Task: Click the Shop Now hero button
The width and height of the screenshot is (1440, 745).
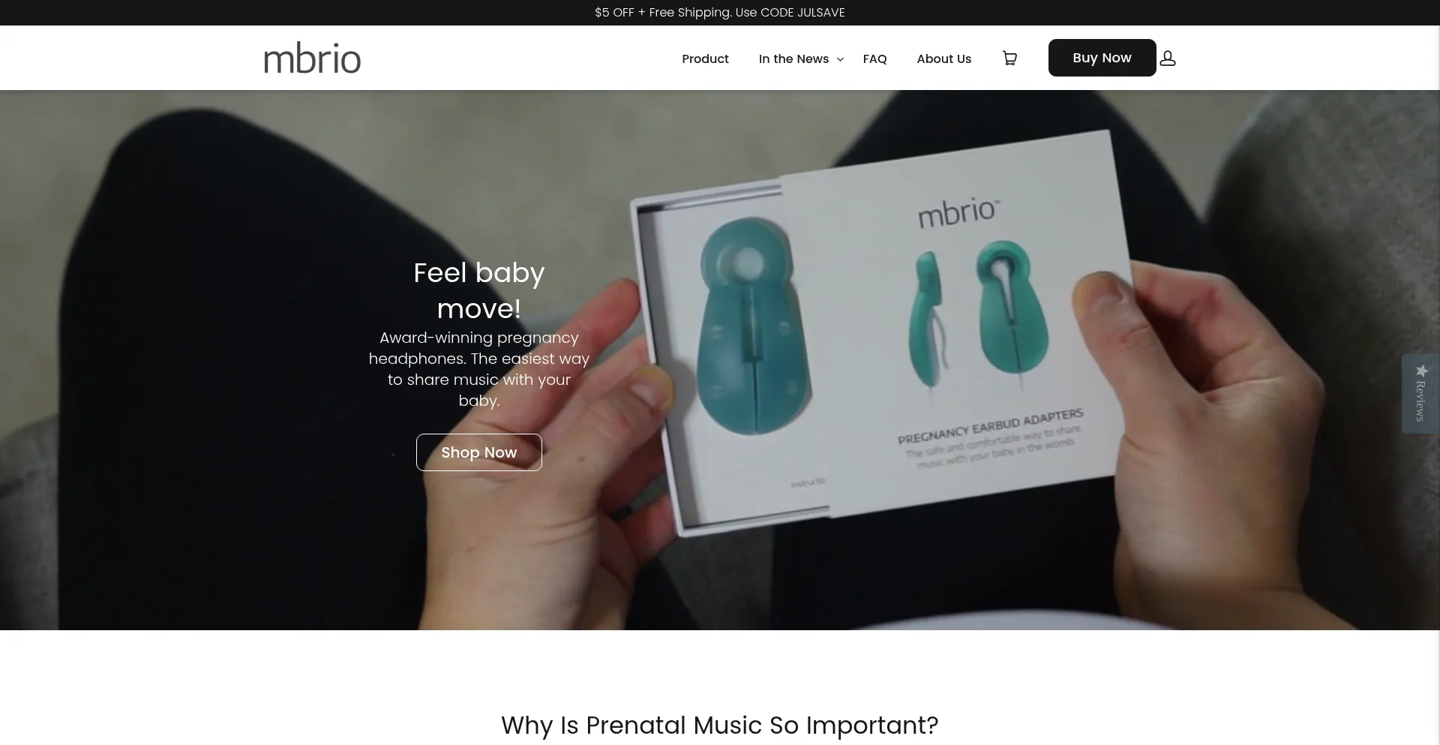Action: (x=479, y=452)
